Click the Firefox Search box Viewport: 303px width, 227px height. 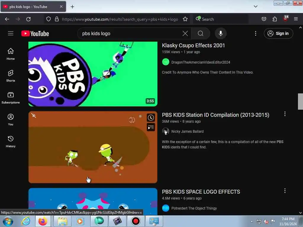[221, 19]
